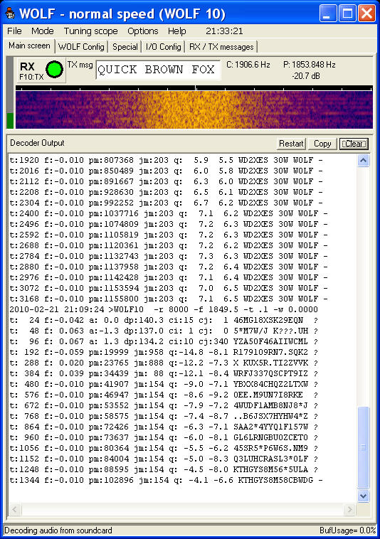Open the Options menu
The width and height of the screenshot is (380, 539).
[143, 31]
